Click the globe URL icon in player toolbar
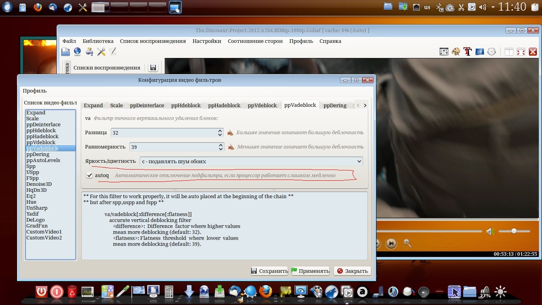This screenshot has height=305, width=542. (x=77, y=52)
